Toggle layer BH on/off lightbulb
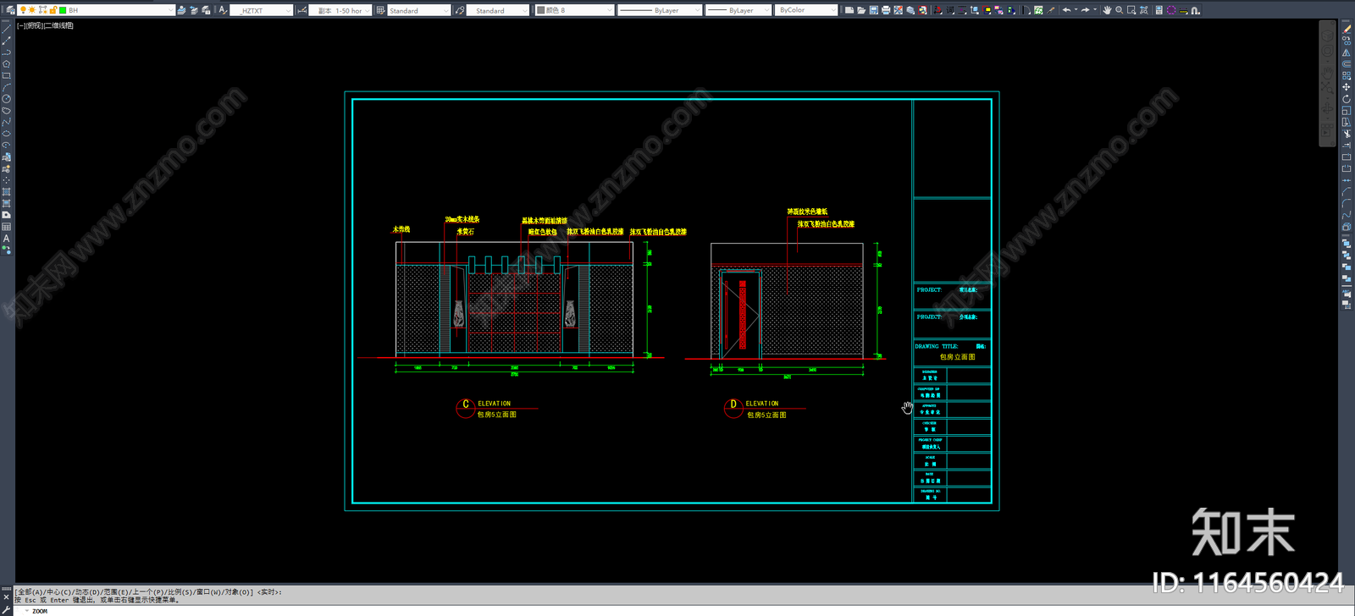The image size is (1355, 616). 23,10
